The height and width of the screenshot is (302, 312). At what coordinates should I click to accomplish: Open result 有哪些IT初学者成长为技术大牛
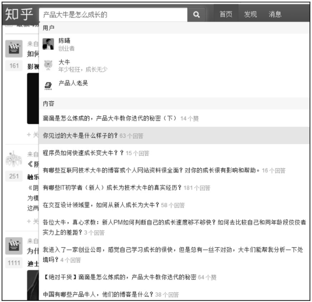[x=174, y=188]
